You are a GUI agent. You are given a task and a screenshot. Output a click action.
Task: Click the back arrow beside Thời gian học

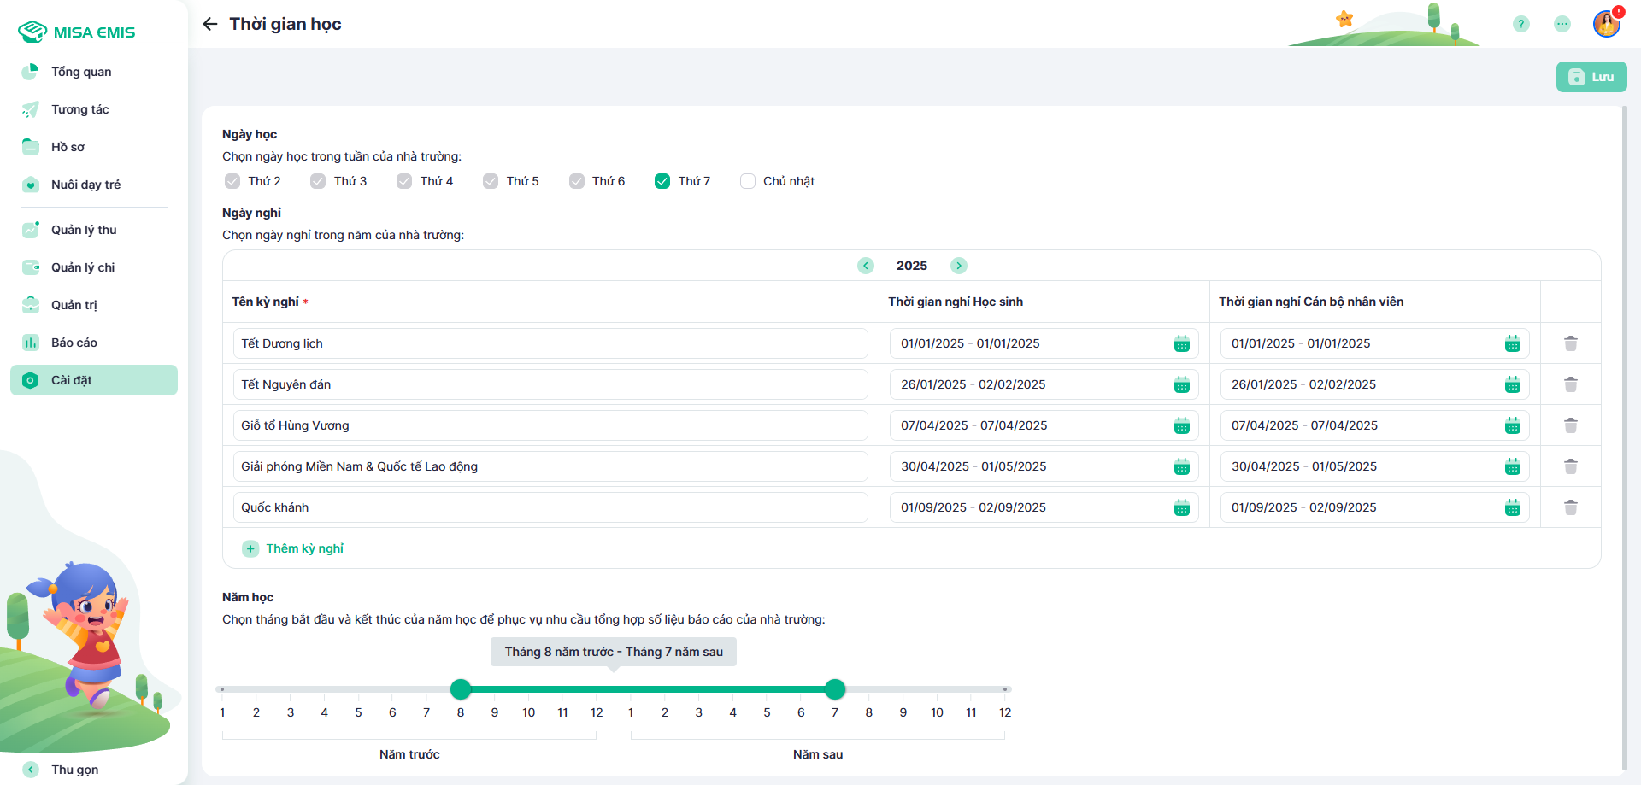(x=210, y=24)
